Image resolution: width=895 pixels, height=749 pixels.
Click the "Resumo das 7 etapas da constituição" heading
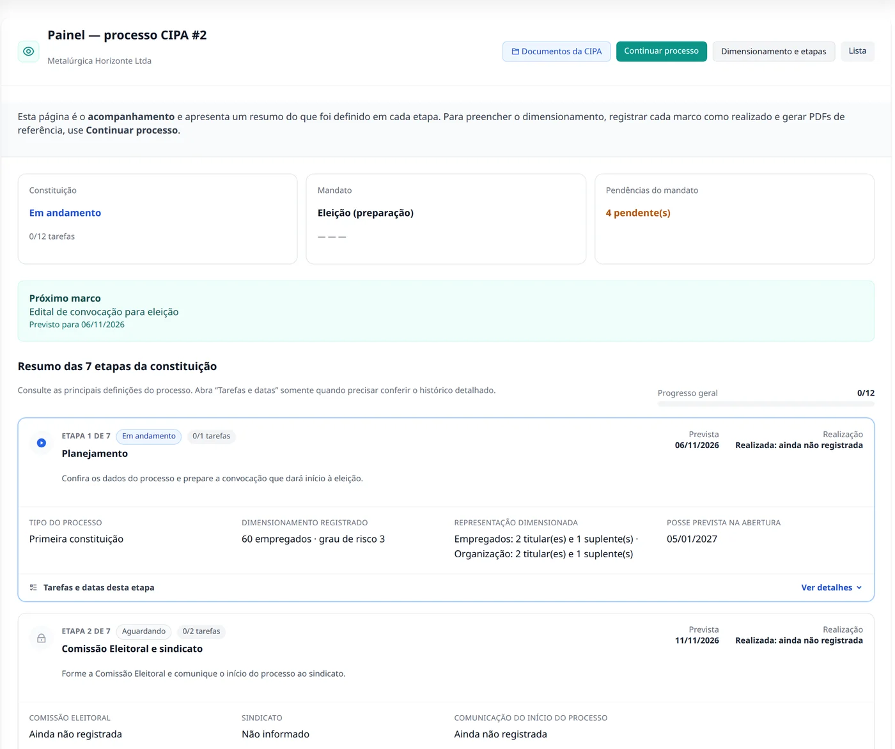117,367
